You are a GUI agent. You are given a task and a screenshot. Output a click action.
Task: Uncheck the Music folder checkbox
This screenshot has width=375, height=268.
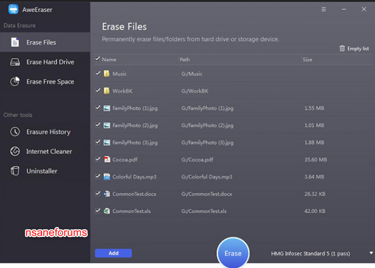pos(98,73)
